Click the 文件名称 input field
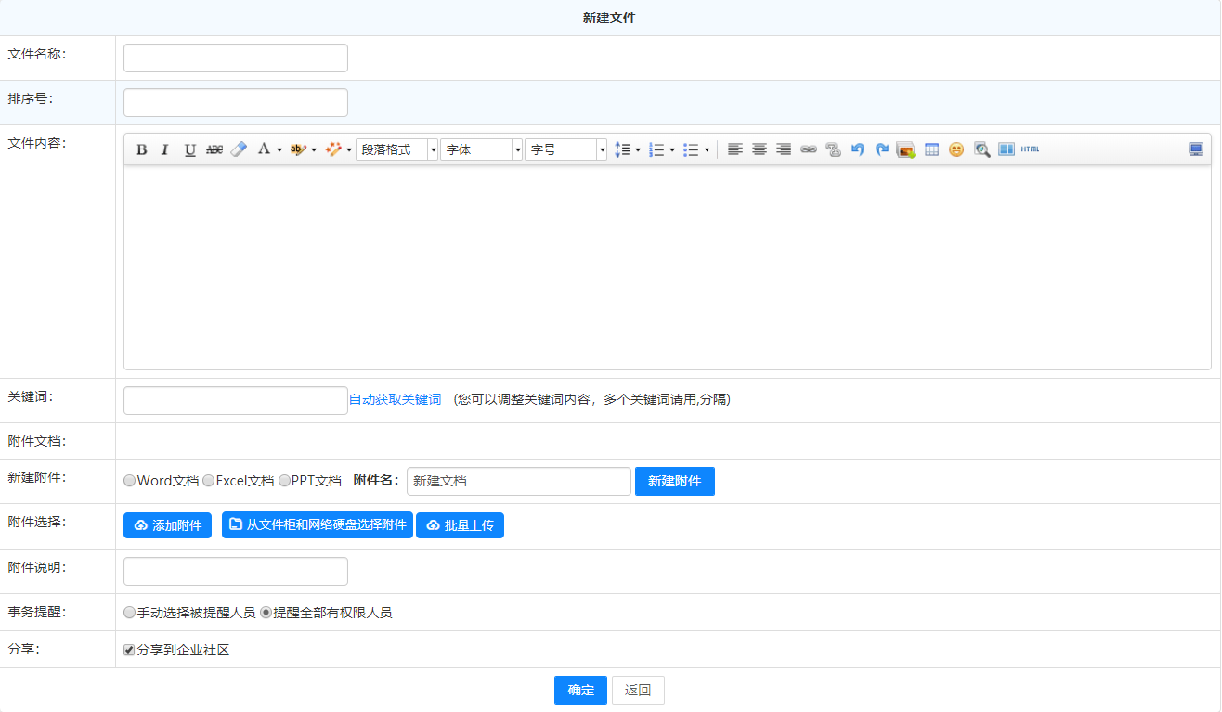The image size is (1222, 712). 236,58
